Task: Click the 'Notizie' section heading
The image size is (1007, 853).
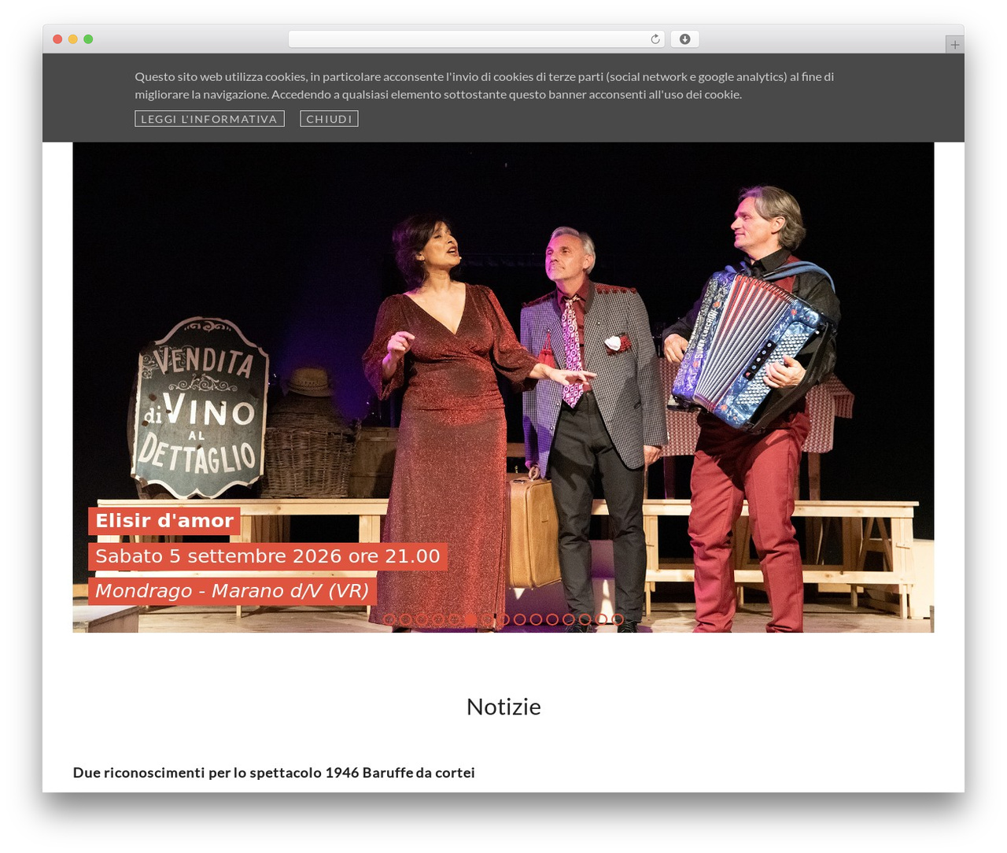Action: 503,707
